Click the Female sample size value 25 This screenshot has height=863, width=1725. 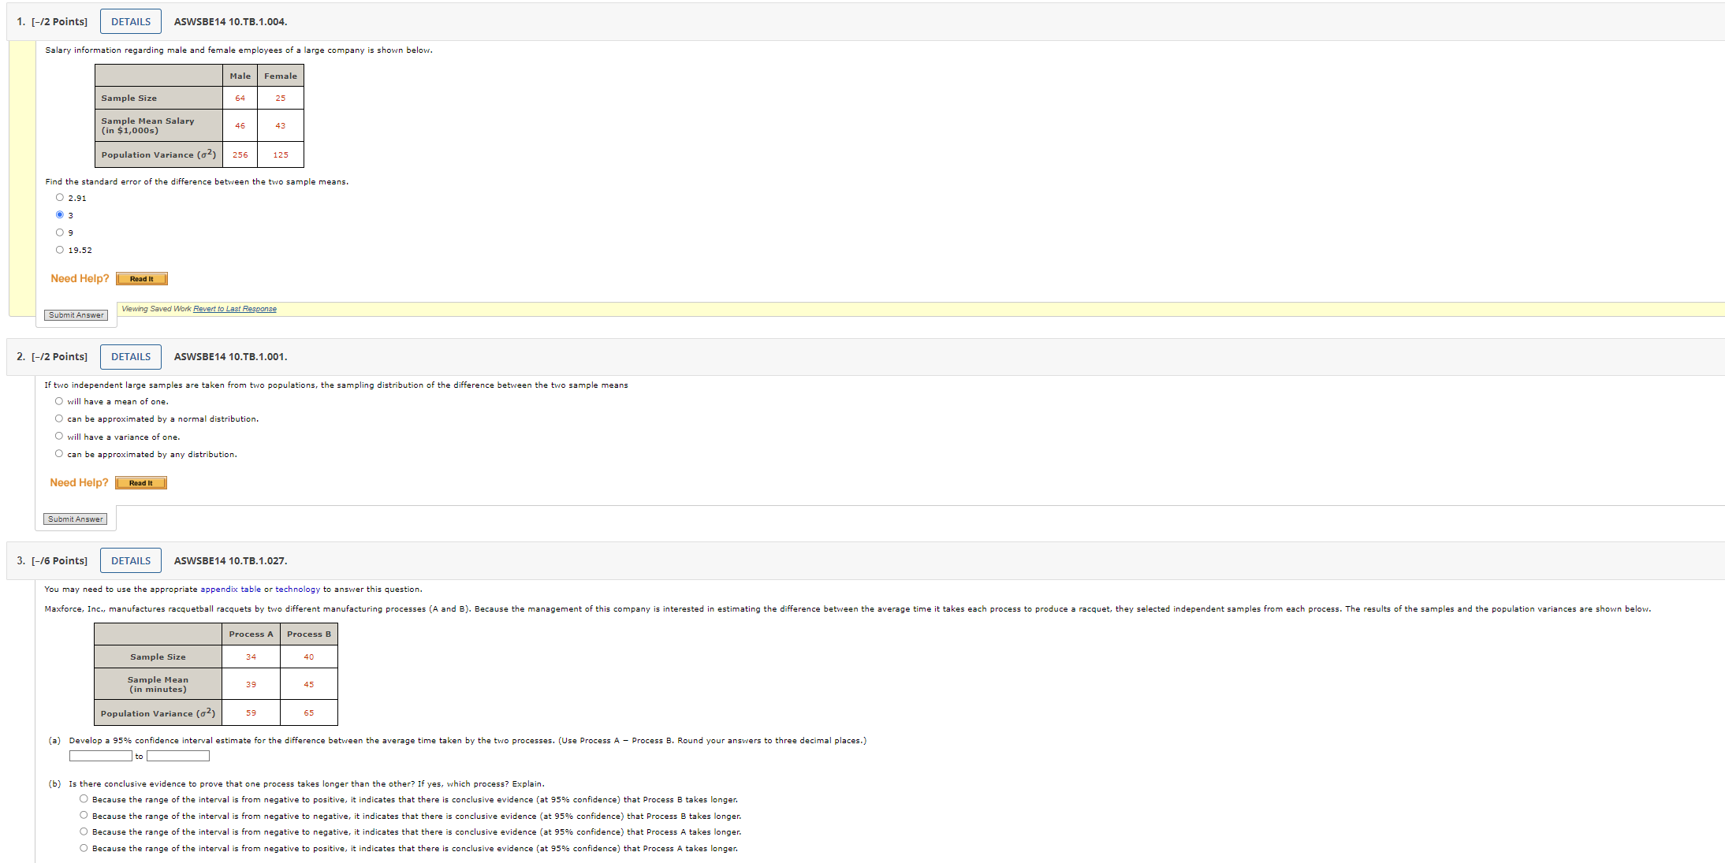(281, 99)
